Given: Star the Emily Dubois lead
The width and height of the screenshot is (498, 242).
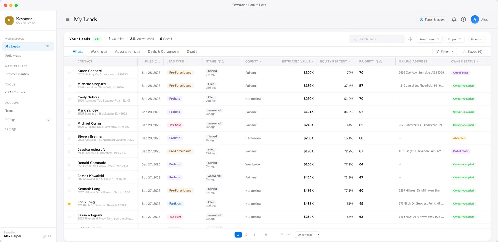Looking at the screenshot, I should [x=69, y=99].
